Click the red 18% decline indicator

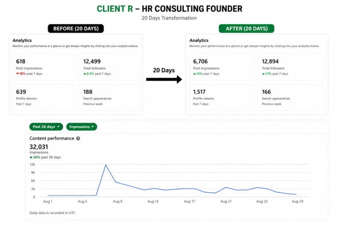pos(21,74)
